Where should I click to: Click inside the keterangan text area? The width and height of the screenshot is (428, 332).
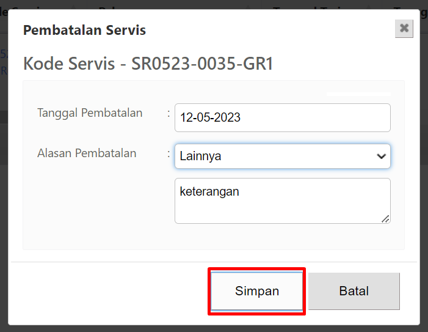(x=283, y=201)
